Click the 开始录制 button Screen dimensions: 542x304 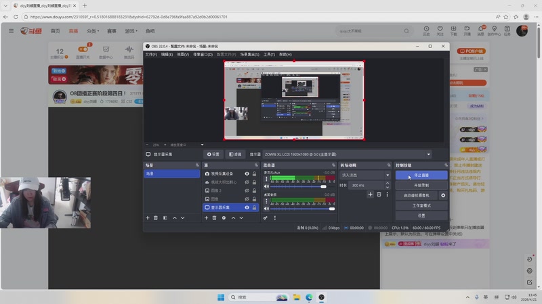click(x=421, y=185)
